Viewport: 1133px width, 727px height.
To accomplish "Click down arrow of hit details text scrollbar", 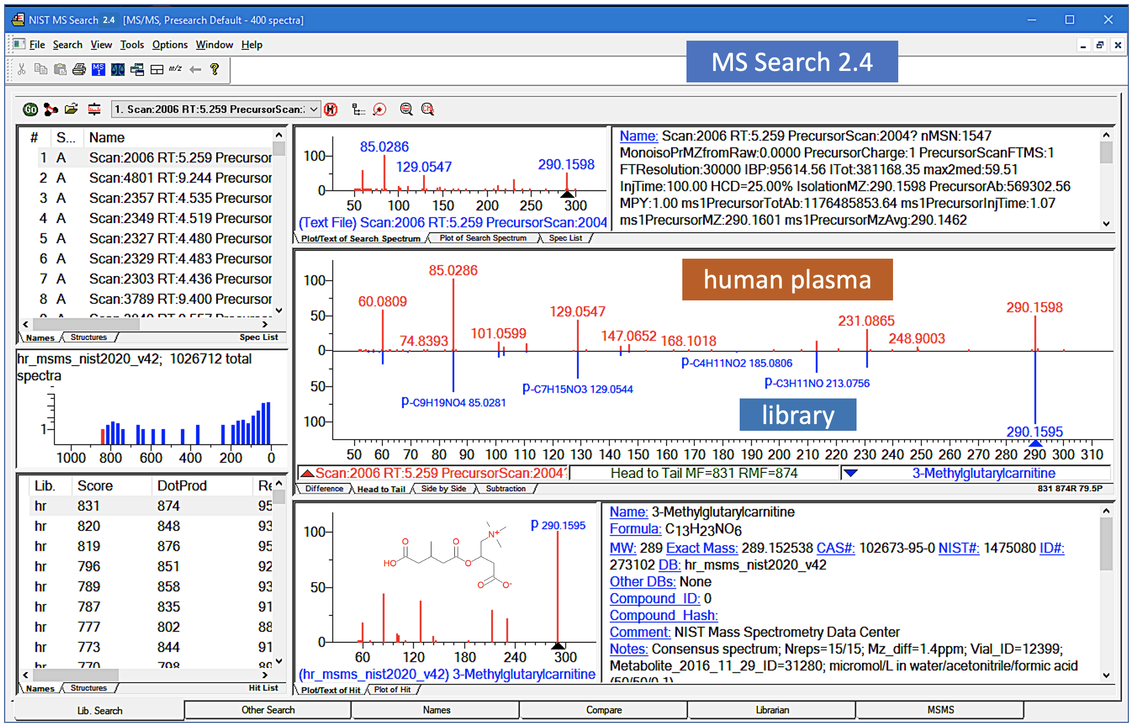I will point(1106,676).
